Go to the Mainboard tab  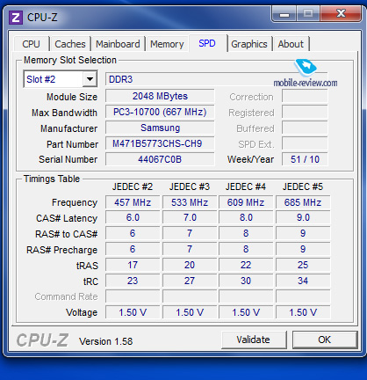pos(118,44)
